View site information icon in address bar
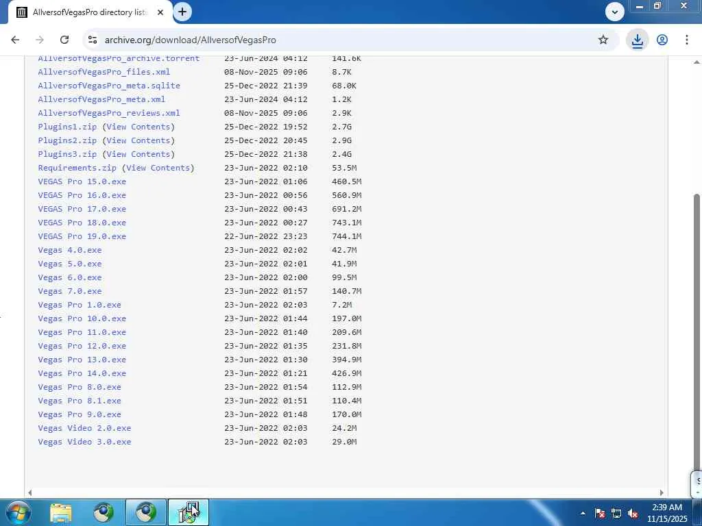The width and height of the screenshot is (702, 526). coord(93,40)
